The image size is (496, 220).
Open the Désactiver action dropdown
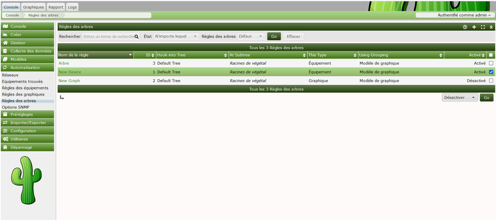pyautogui.click(x=460, y=98)
